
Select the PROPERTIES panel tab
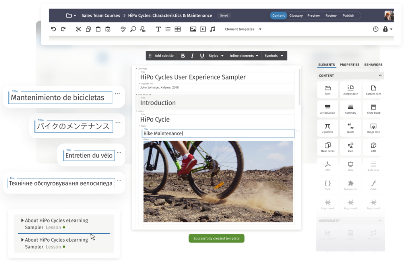349,65
